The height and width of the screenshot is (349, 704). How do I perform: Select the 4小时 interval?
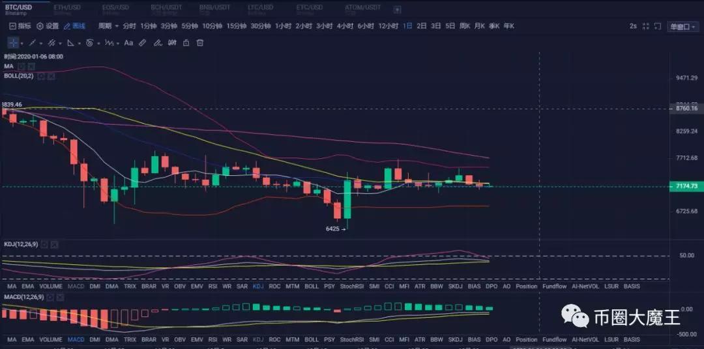coord(345,26)
